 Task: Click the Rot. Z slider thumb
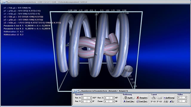[110, 98]
